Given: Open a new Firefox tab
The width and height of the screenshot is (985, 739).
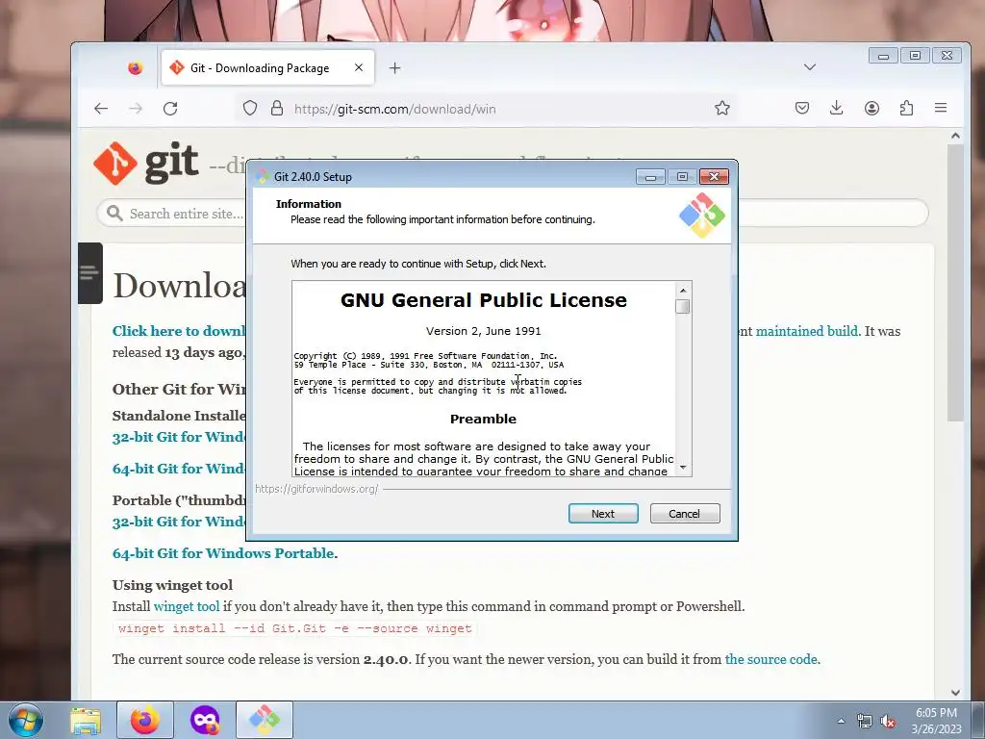Looking at the screenshot, I should tap(394, 68).
